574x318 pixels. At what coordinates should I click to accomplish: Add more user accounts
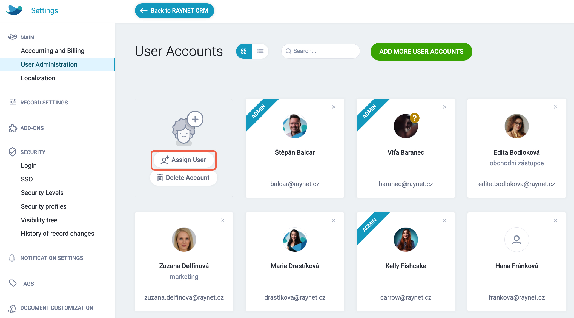pyautogui.click(x=421, y=52)
